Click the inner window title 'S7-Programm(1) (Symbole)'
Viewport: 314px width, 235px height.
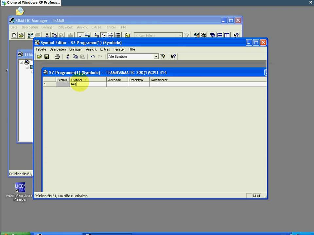75,72
